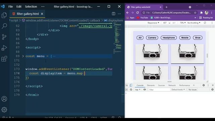Switch to the Console tab in DevTools
The width and height of the screenshot is (215, 121).
click(140, 85)
